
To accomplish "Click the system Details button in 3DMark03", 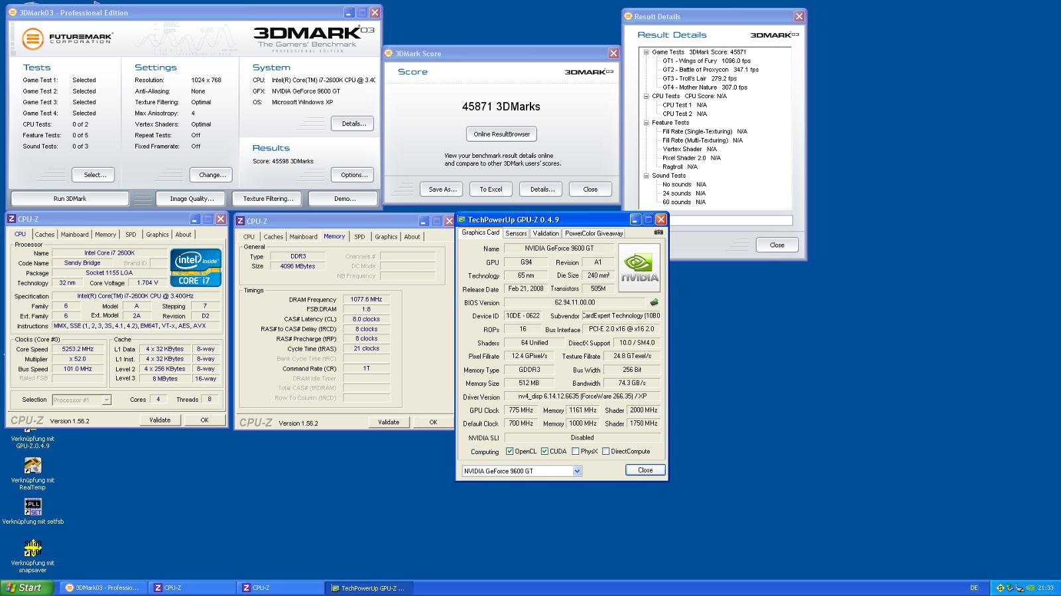I will click(353, 123).
